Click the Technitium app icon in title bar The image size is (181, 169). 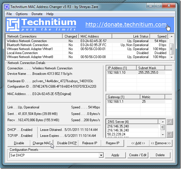7,7
